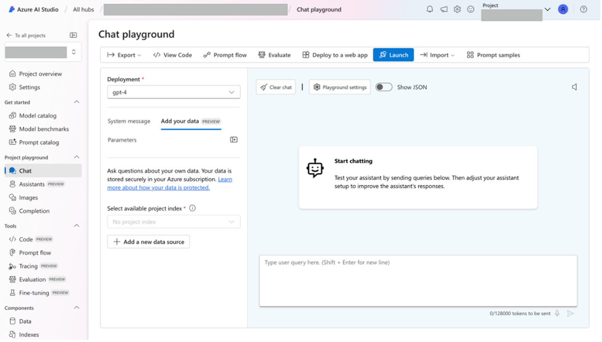Open the user account avatar
The width and height of the screenshot is (602, 342).
(563, 9)
